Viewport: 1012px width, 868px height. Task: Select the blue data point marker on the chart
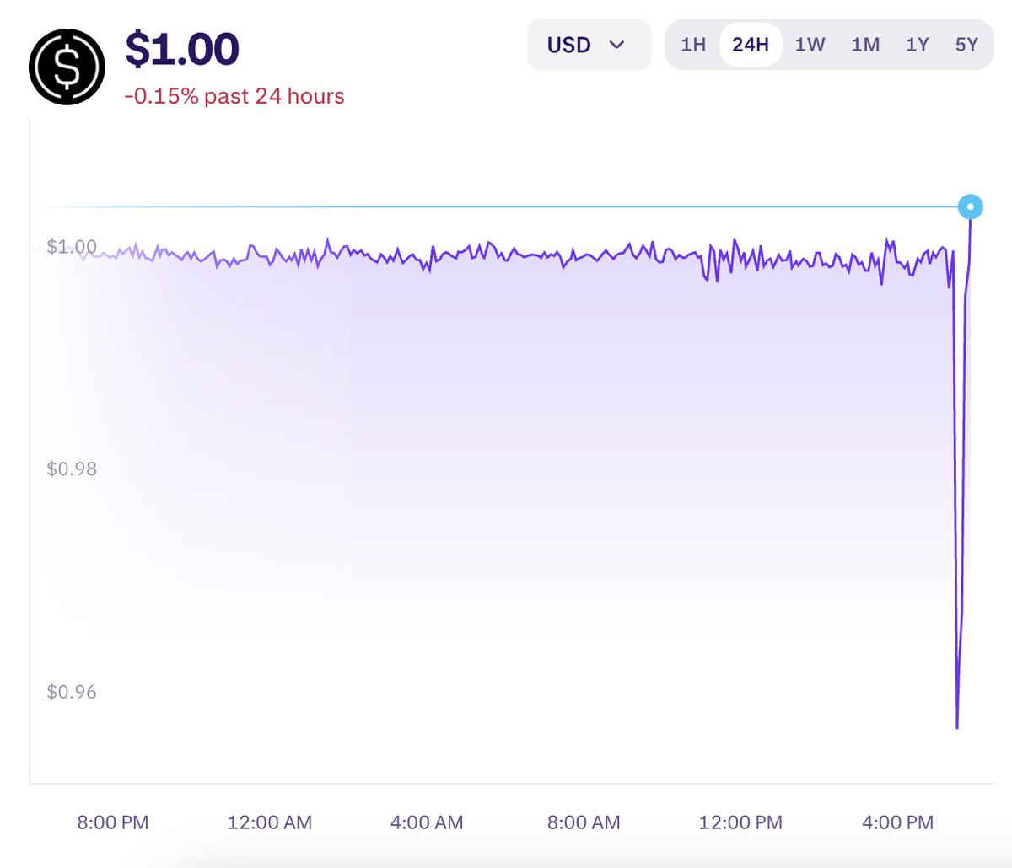point(972,205)
